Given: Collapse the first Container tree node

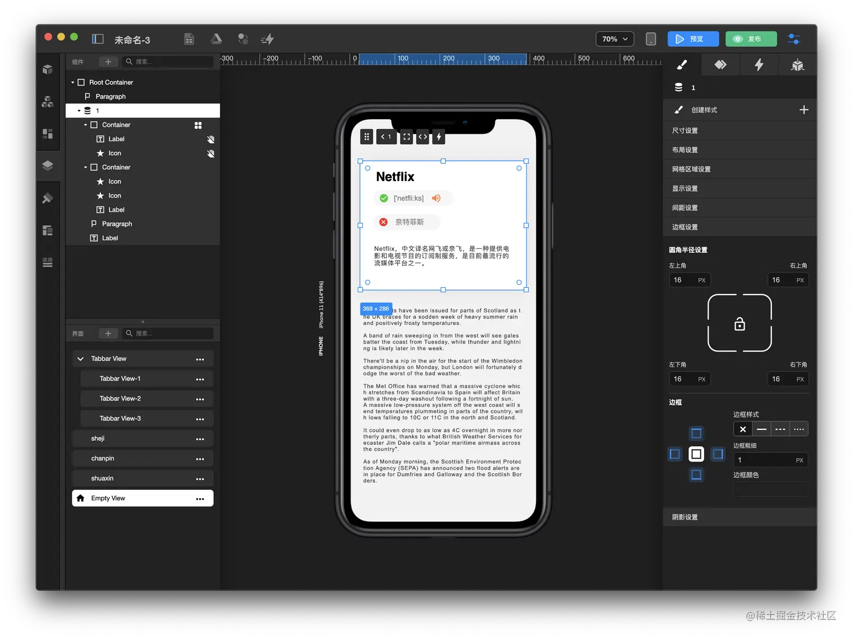Looking at the screenshot, I should coord(86,125).
